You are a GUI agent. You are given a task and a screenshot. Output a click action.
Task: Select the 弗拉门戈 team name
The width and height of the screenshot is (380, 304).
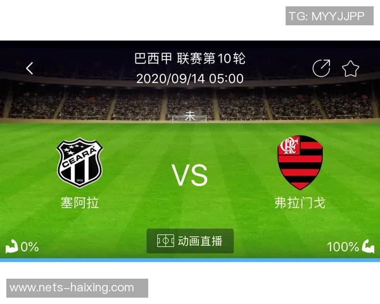click(300, 203)
